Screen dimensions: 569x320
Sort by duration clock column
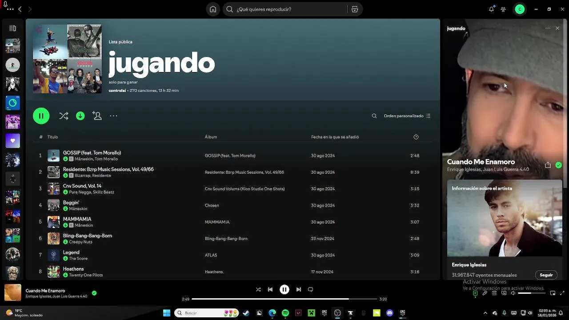pyautogui.click(x=416, y=137)
